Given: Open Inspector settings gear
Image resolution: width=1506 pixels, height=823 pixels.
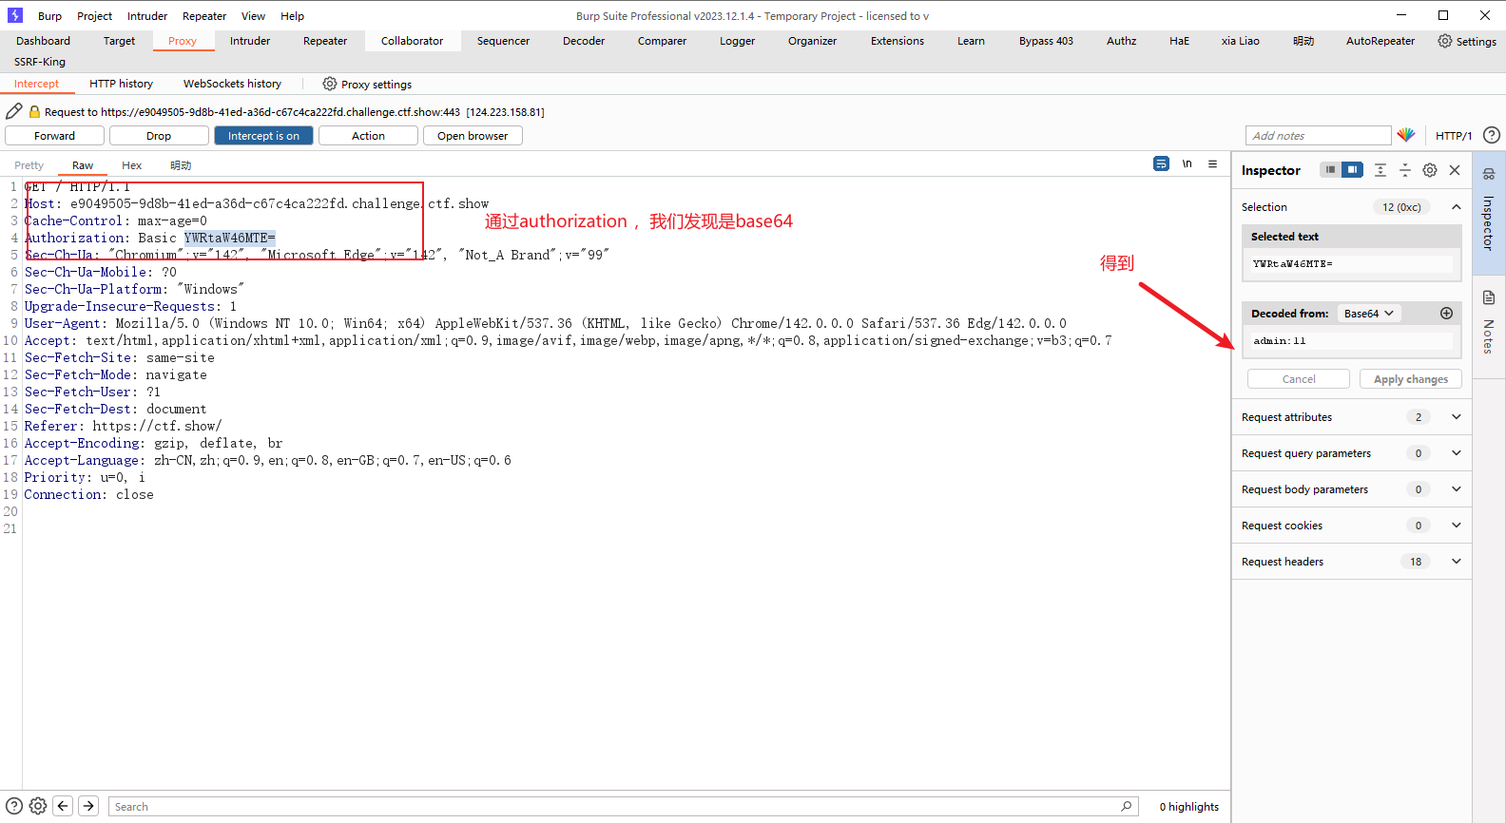Looking at the screenshot, I should [x=1430, y=170].
